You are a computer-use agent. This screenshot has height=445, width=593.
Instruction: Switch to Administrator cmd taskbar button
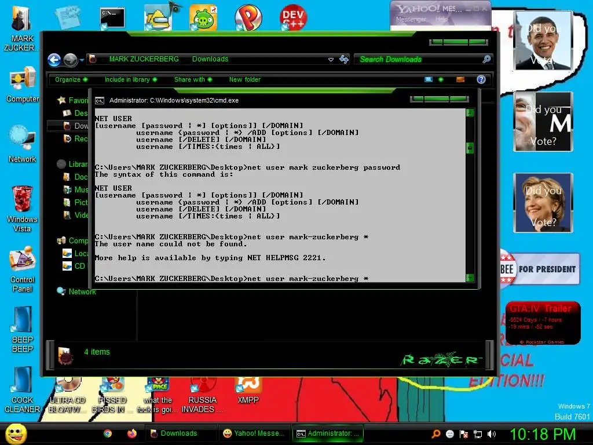pos(328,433)
